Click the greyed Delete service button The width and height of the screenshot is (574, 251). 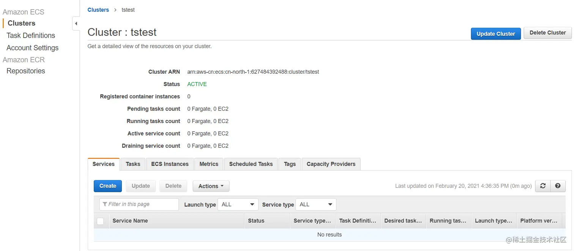point(173,186)
